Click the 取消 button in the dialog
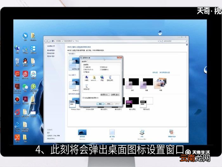Screen dimensions: 222x167 pyautogui.click(x=109, y=104)
